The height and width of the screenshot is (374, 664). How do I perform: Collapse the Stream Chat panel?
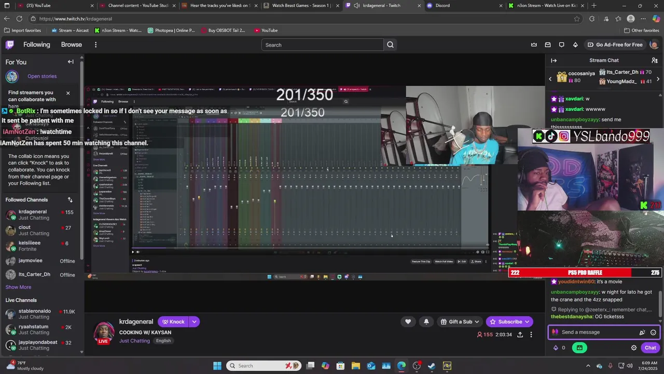pyautogui.click(x=554, y=60)
